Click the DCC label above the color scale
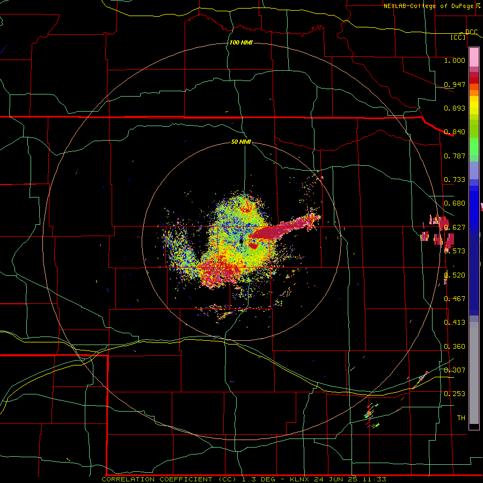 [471, 32]
